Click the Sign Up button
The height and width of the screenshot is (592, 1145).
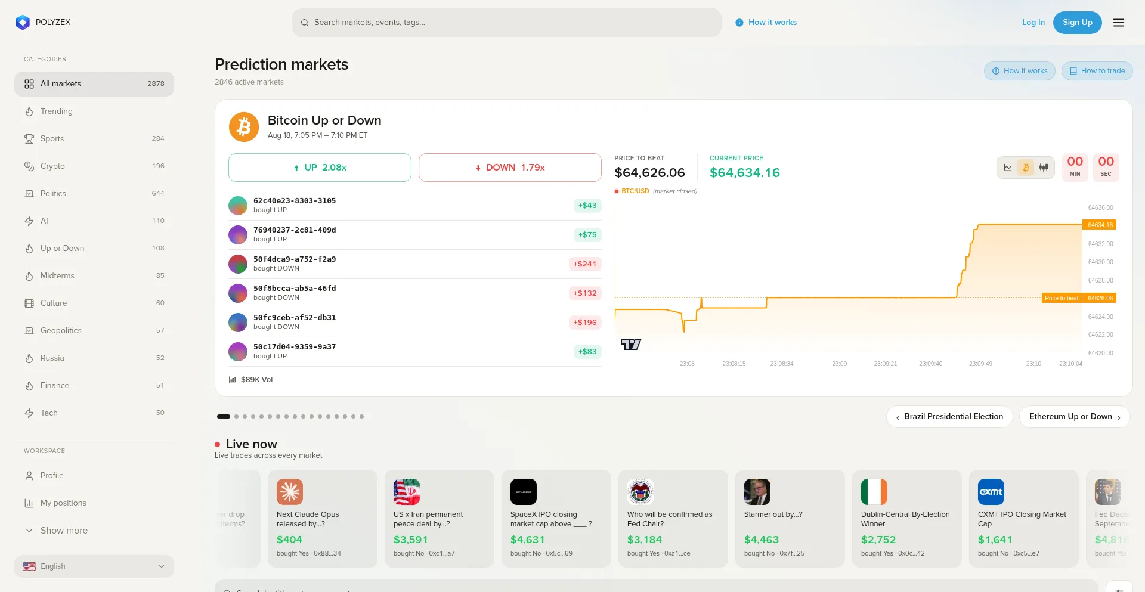point(1078,23)
